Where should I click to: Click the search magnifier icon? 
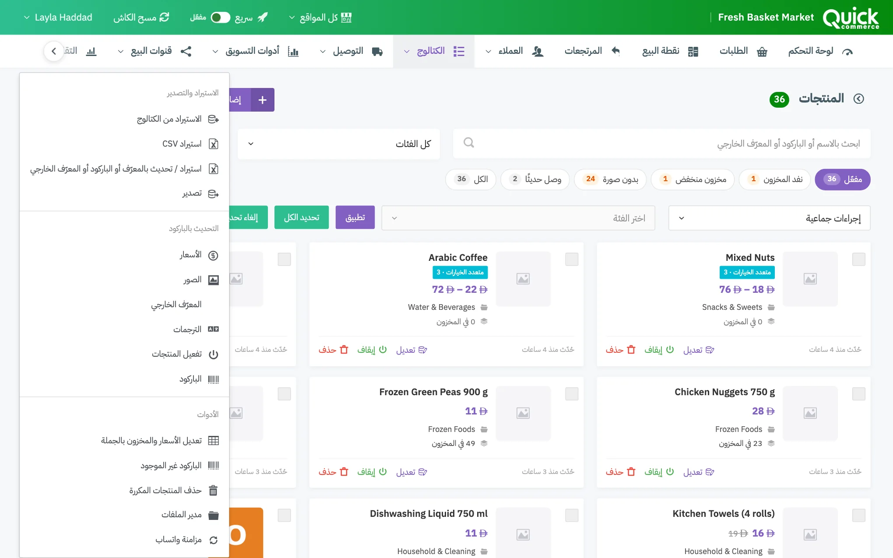(x=469, y=143)
